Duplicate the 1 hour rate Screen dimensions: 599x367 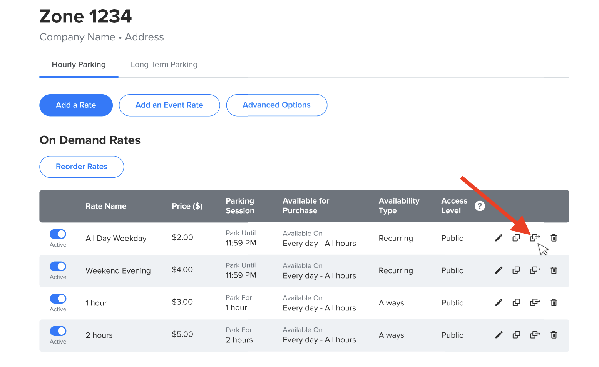tap(516, 302)
